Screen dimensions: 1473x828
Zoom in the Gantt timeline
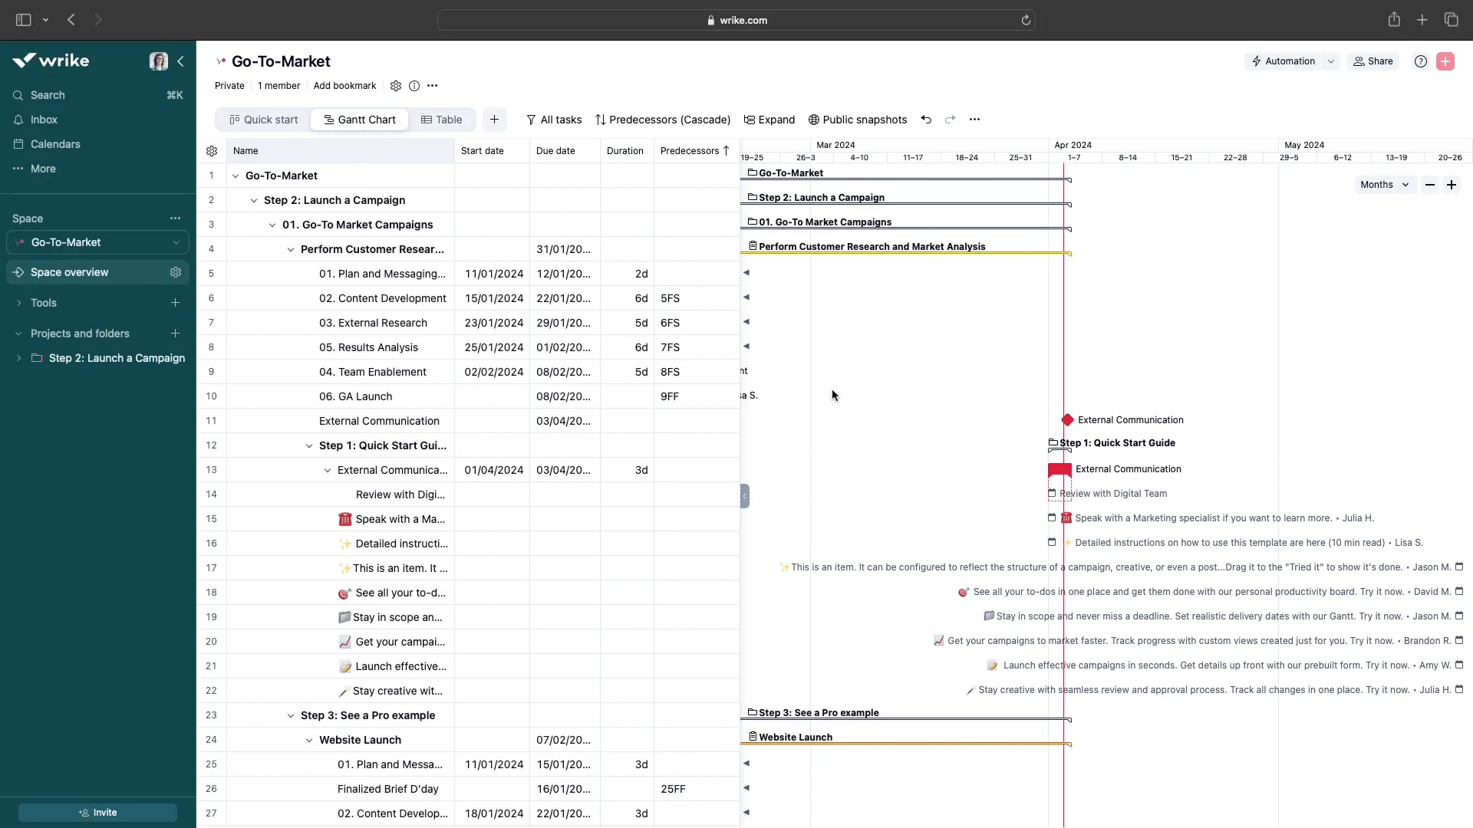click(x=1452, y=185)
